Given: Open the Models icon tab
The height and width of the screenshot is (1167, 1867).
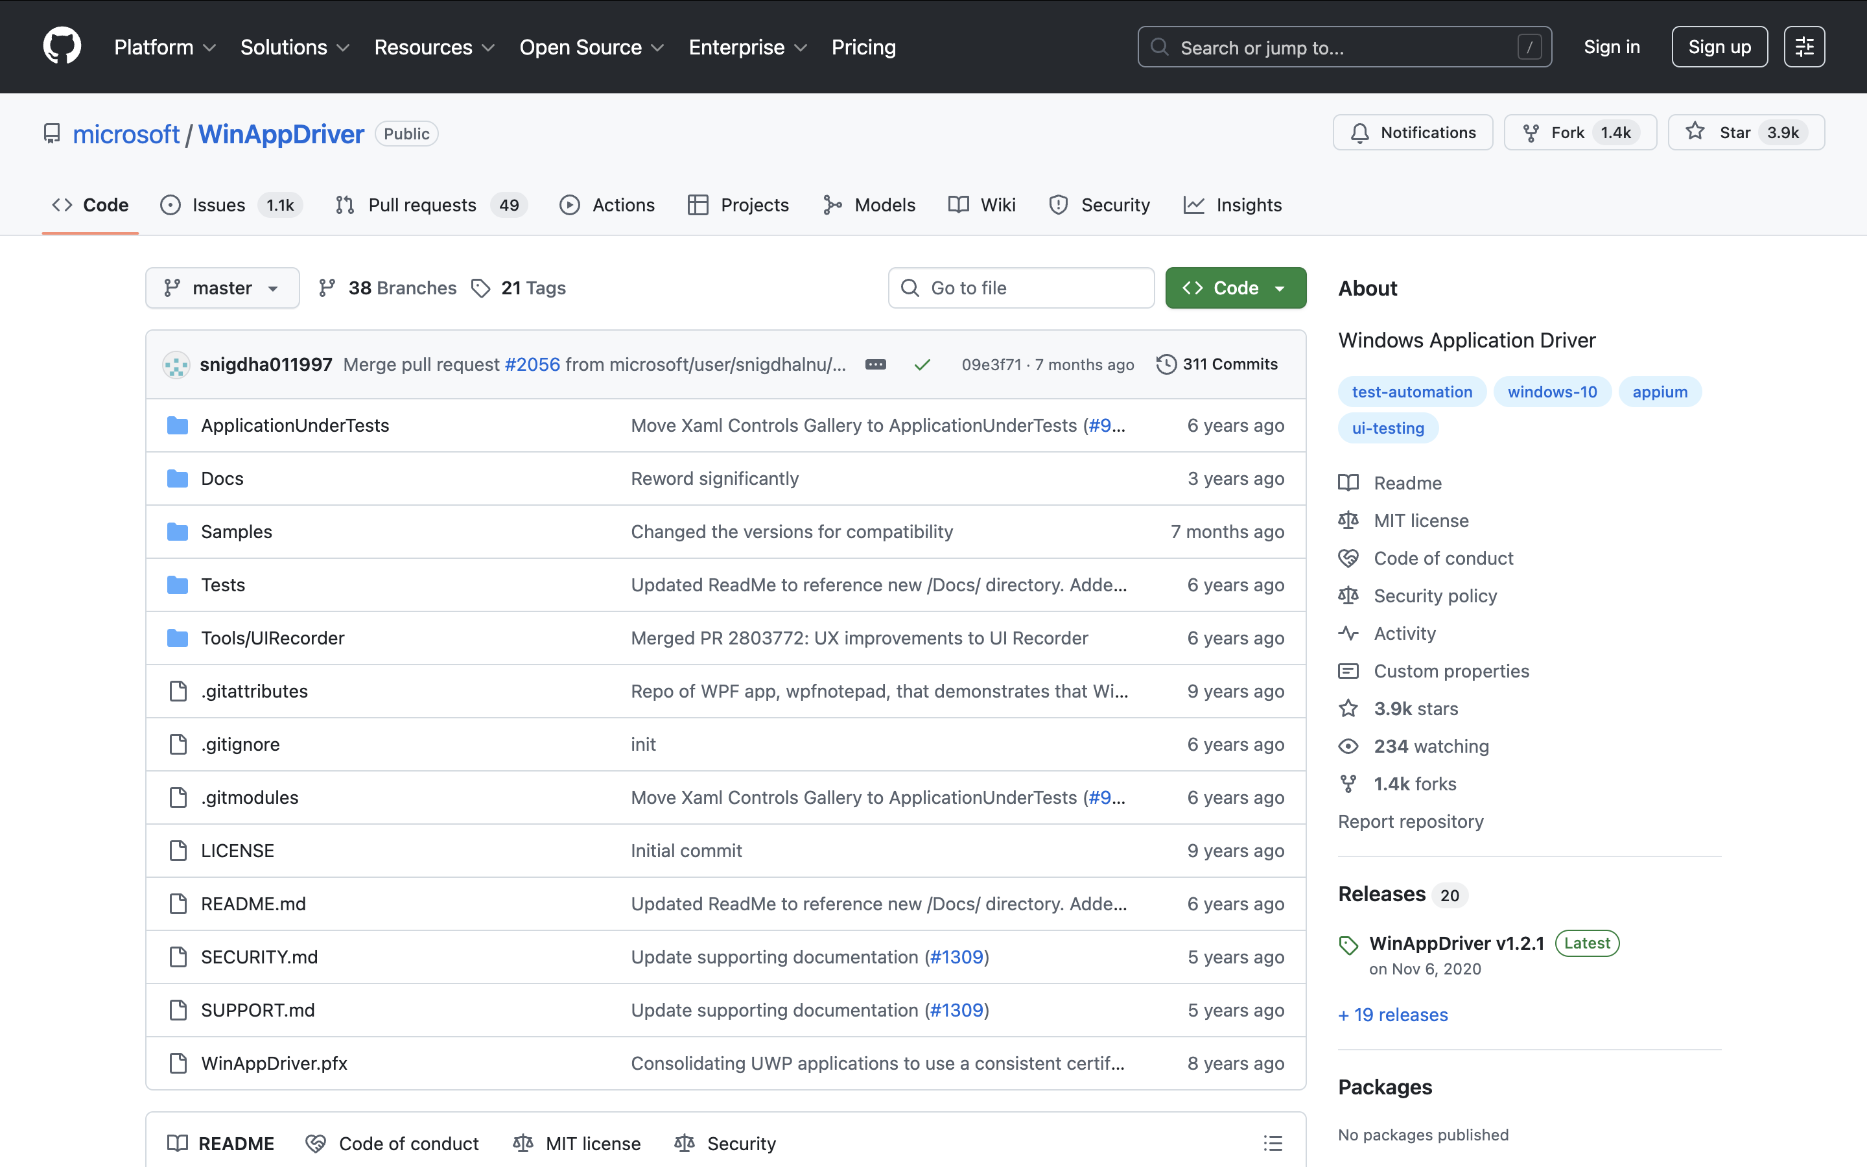Looking at the screenshot, I should point(833,204).
